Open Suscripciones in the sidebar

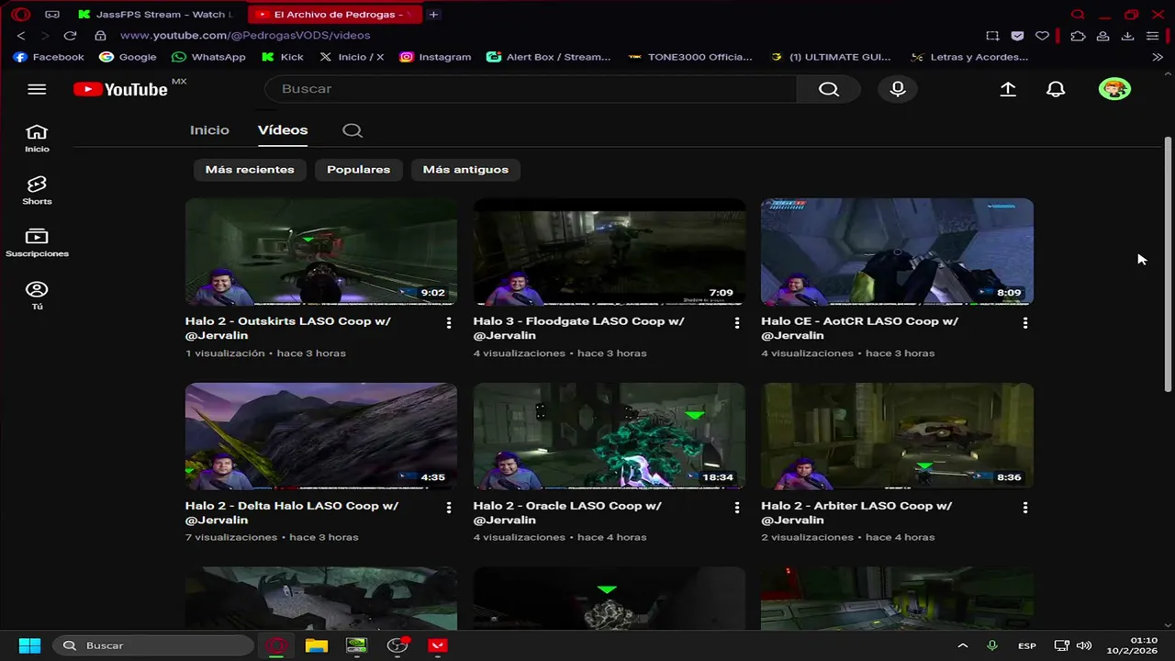pyautogui.click(x=37, y=243)
